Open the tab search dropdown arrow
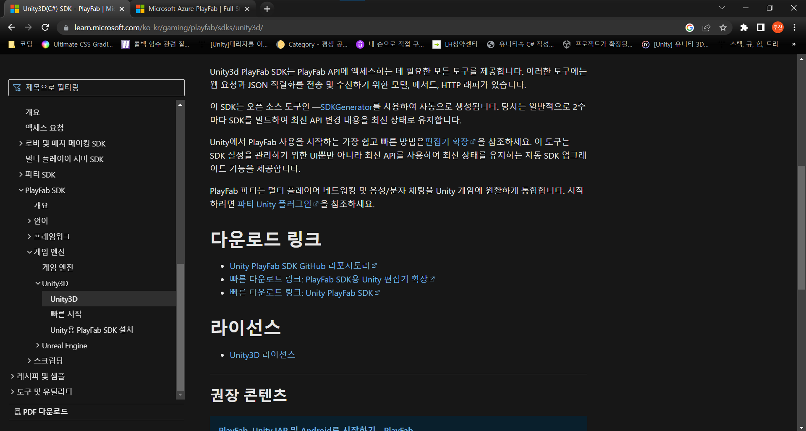 click(722, 8)
